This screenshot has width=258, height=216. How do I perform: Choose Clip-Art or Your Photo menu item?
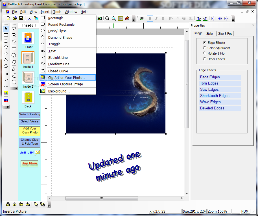[67, 77]
